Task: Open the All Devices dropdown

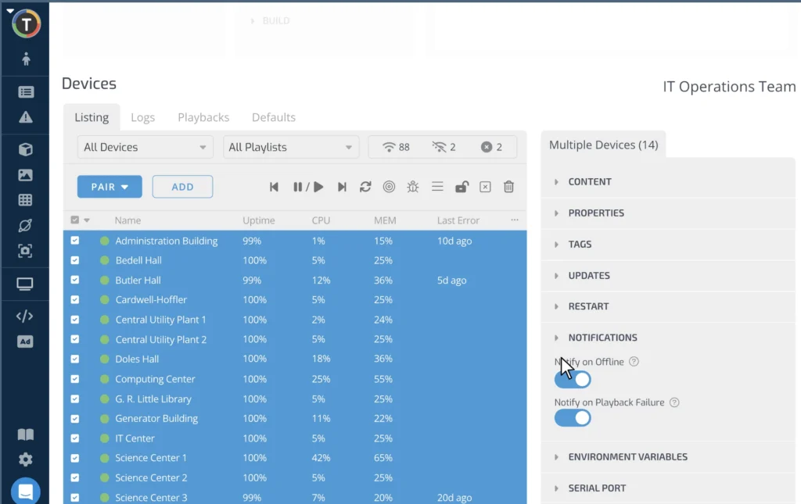Action: pyautogui.click(x=145, y=147)
